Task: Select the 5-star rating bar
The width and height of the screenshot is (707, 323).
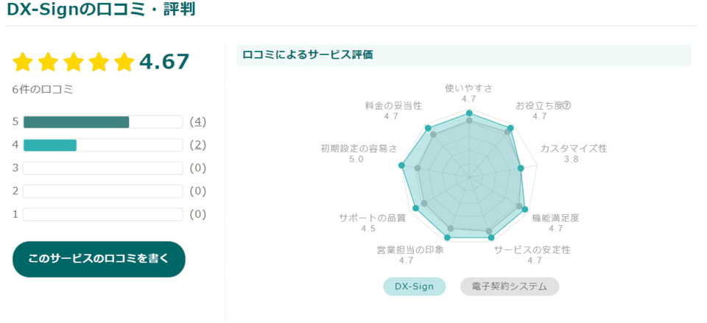Action: [103, 122]
